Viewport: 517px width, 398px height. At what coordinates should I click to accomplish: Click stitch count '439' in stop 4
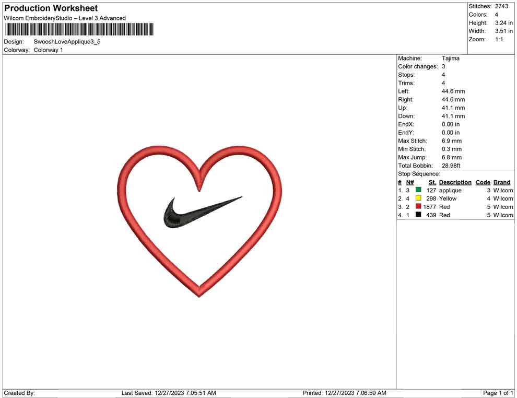coord(431,215)
